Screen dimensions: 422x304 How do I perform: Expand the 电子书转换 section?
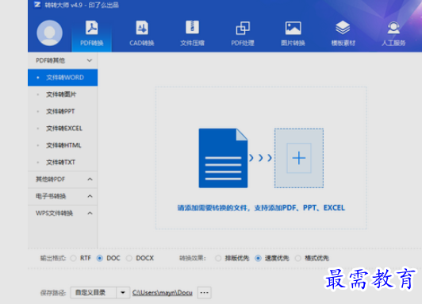click(x=63, y=196)
